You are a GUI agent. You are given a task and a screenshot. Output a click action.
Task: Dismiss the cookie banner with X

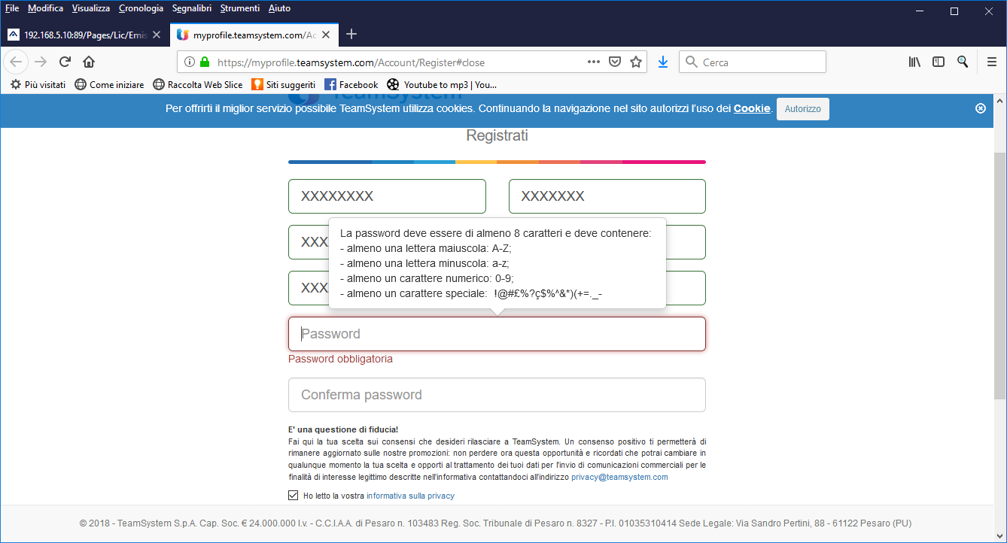pos(981,108)
